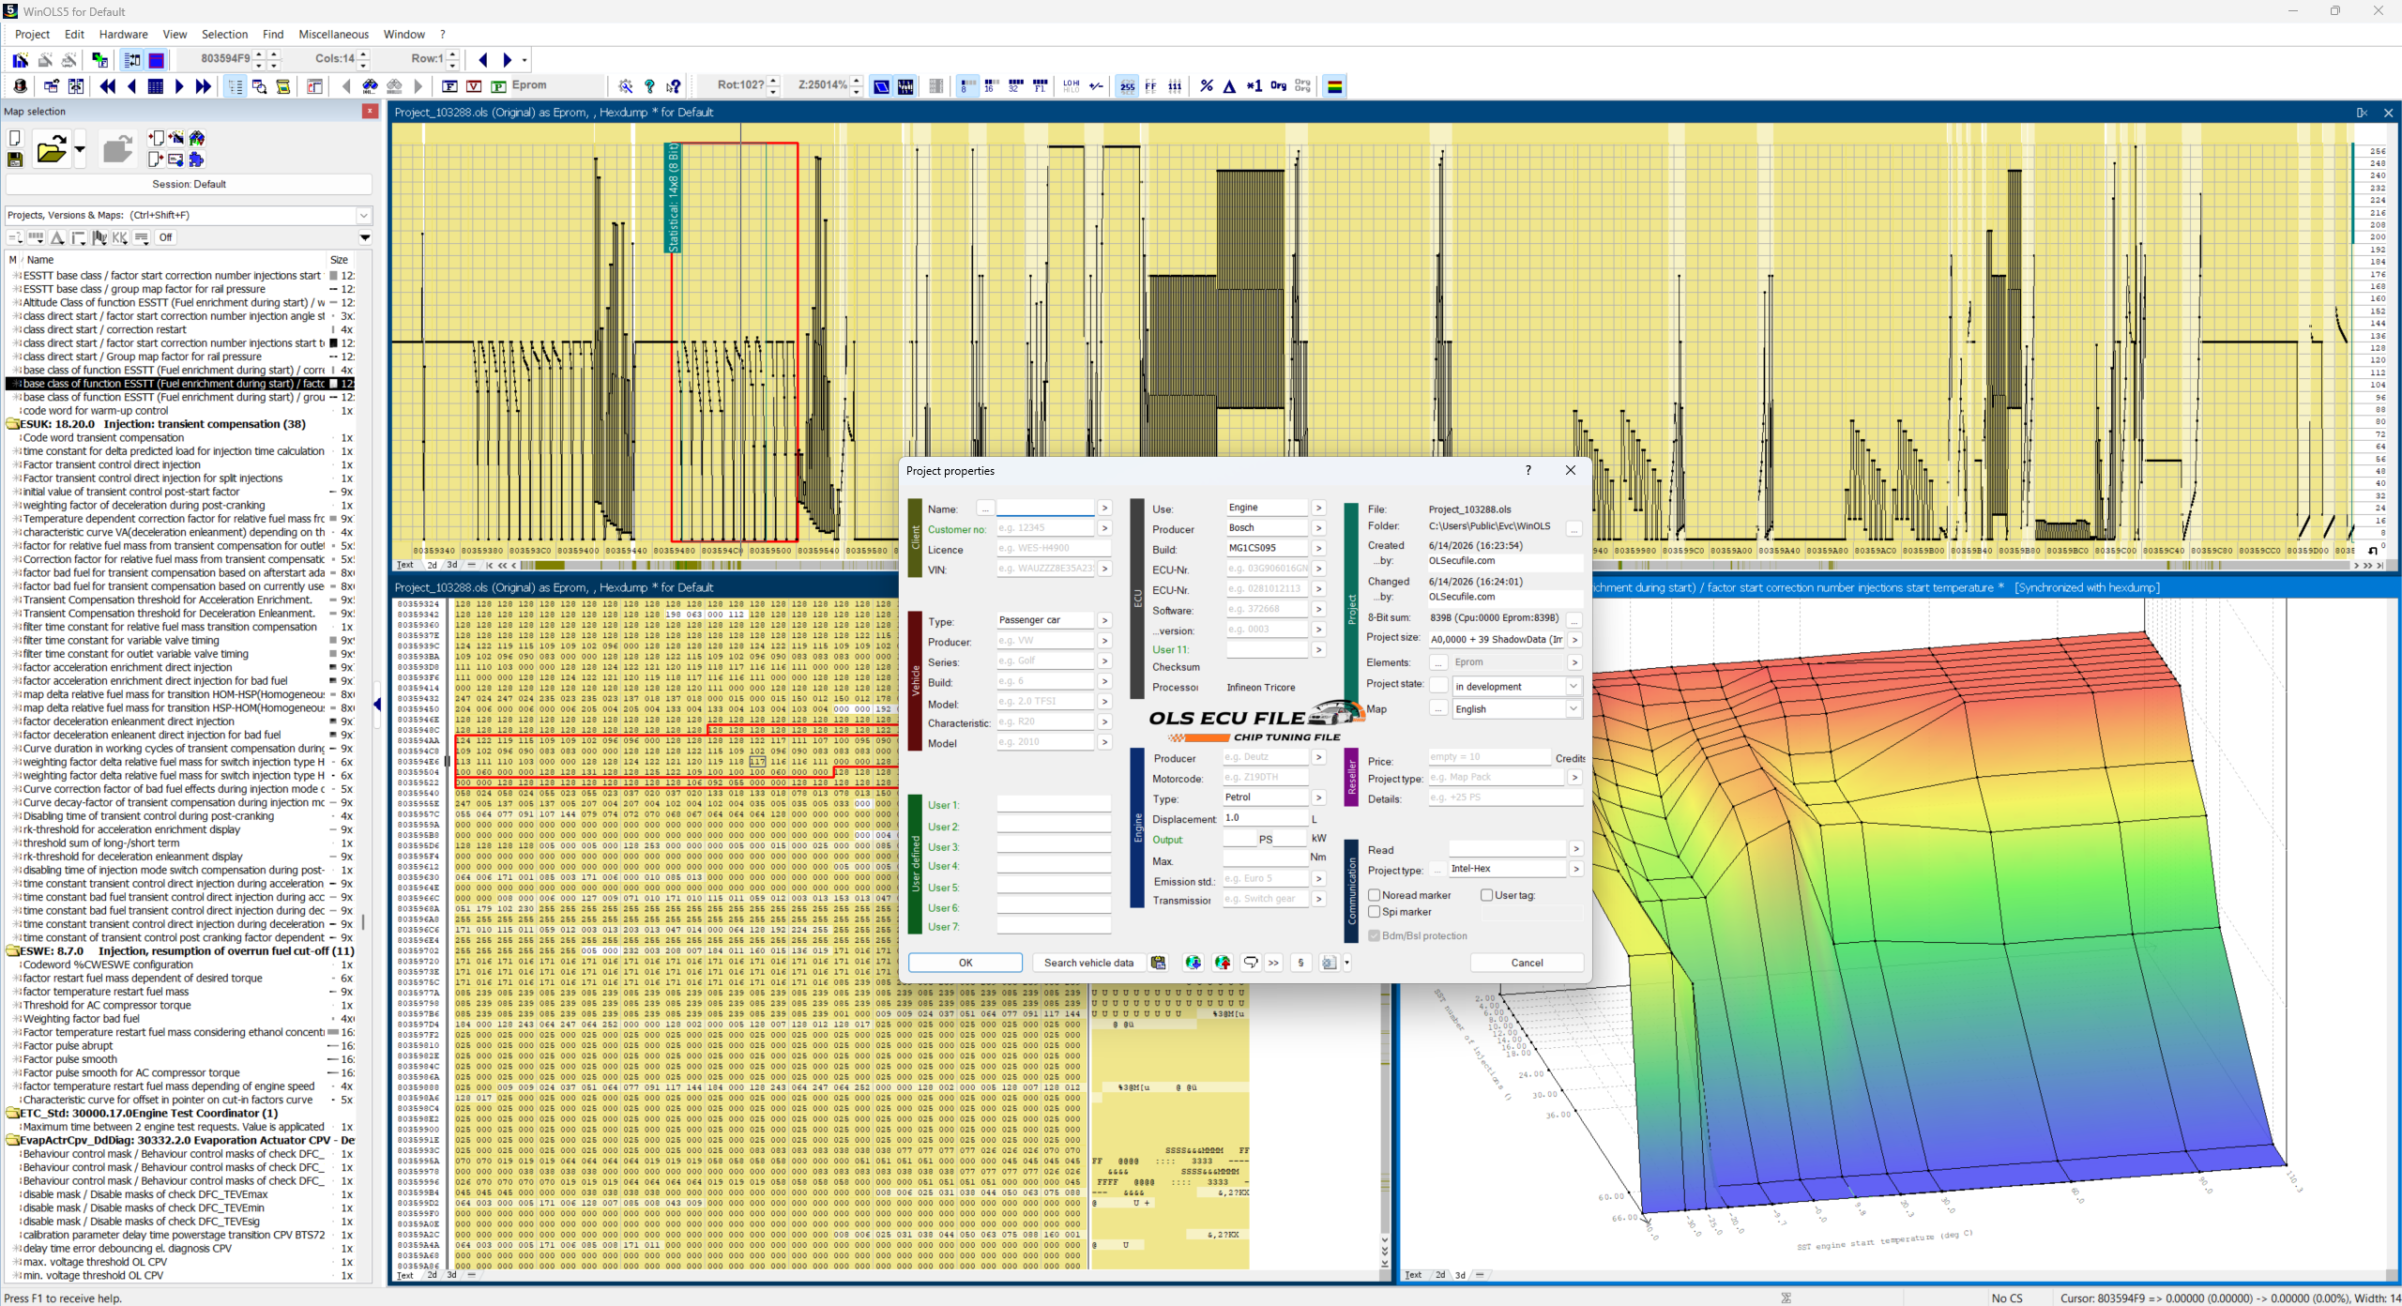Click the black top hat toolbar icon
This screenshot has height=1306, width=2402.
pos(21,86)
